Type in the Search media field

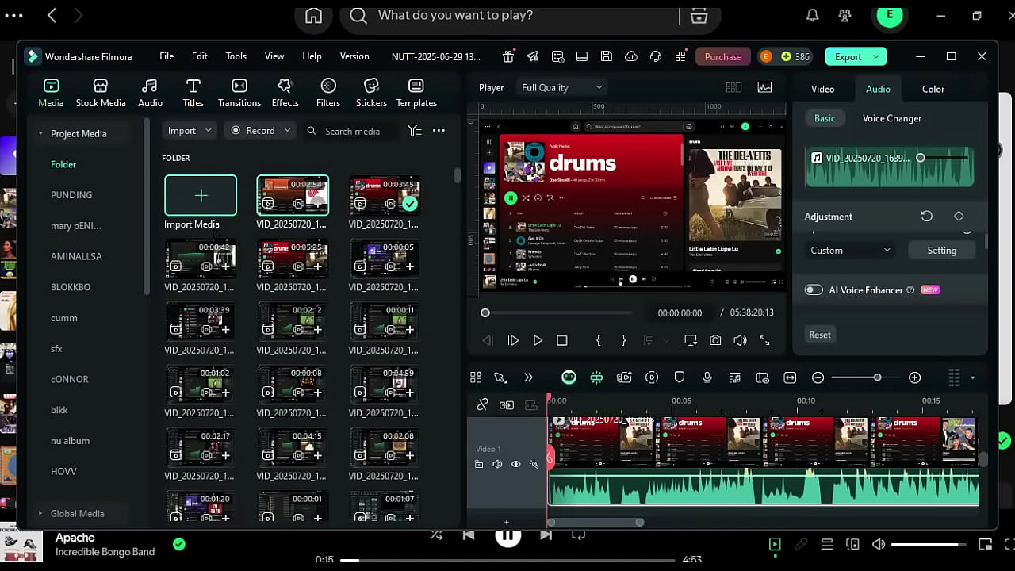[353, 131]
